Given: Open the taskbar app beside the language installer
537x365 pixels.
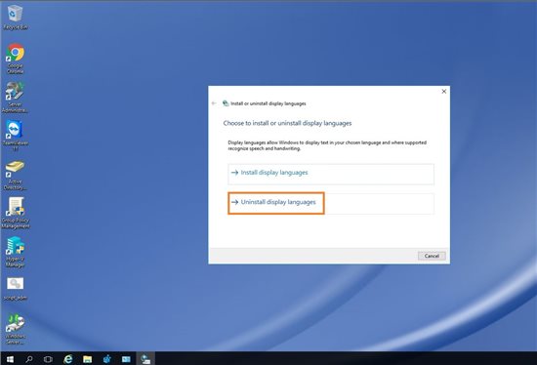Looking at the screenshot, I should pyautogui.click(x=126, y=359).
